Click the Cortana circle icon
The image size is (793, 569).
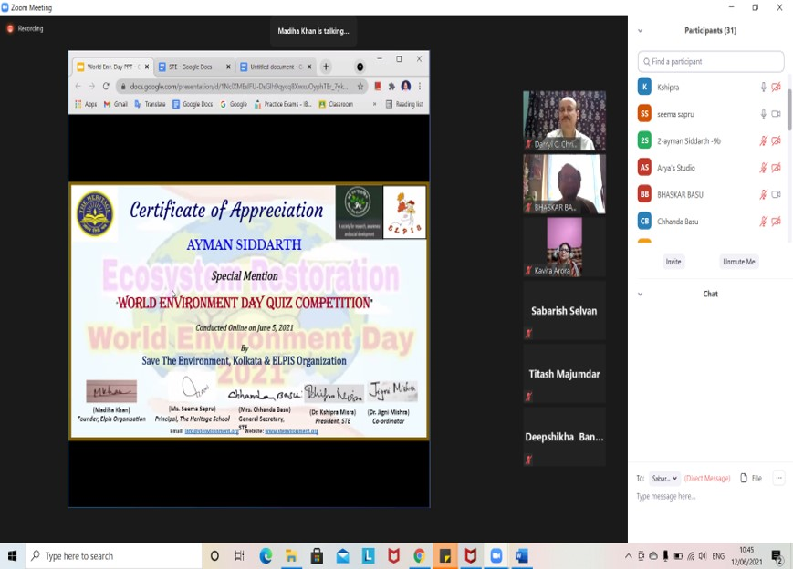click(214, 556)
